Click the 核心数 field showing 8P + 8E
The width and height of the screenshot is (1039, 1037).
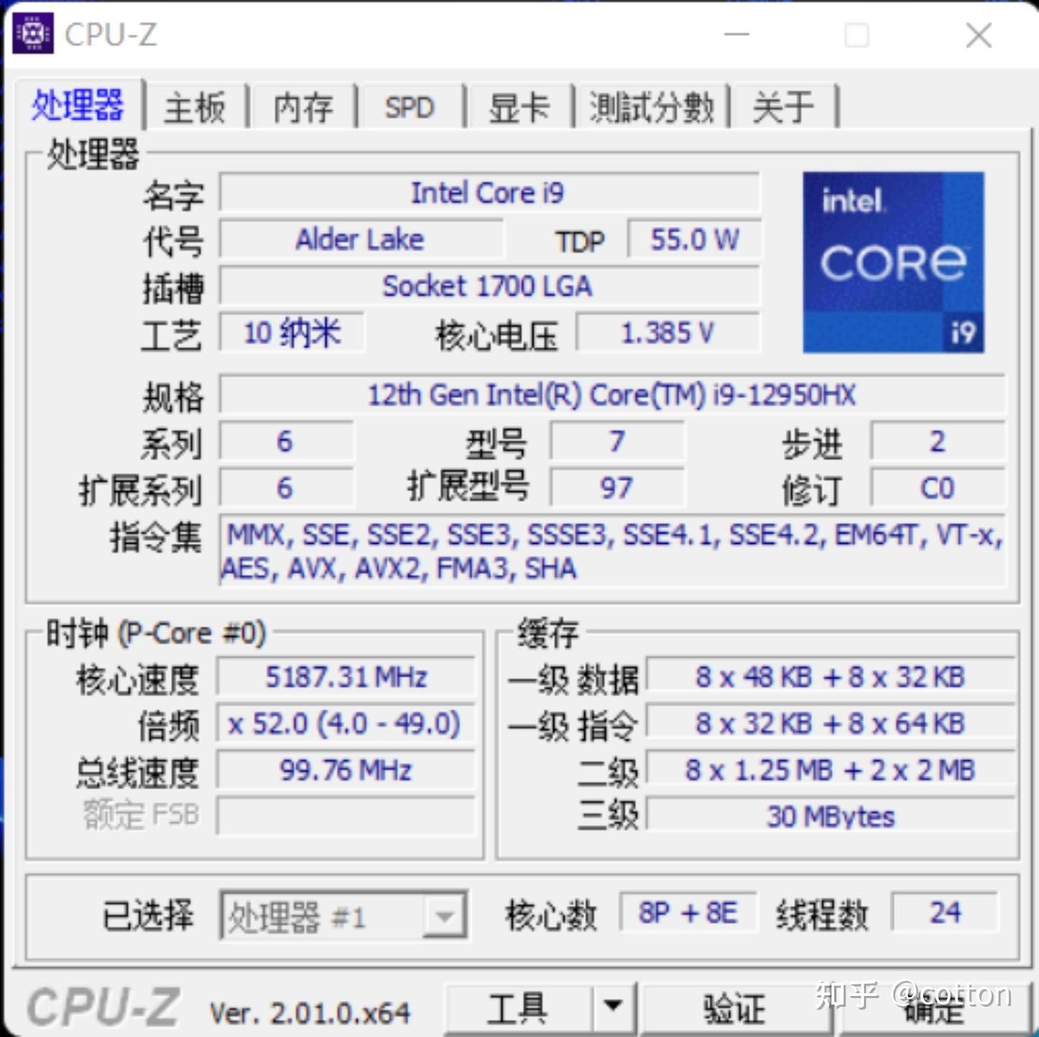click(x=687, y=912)
